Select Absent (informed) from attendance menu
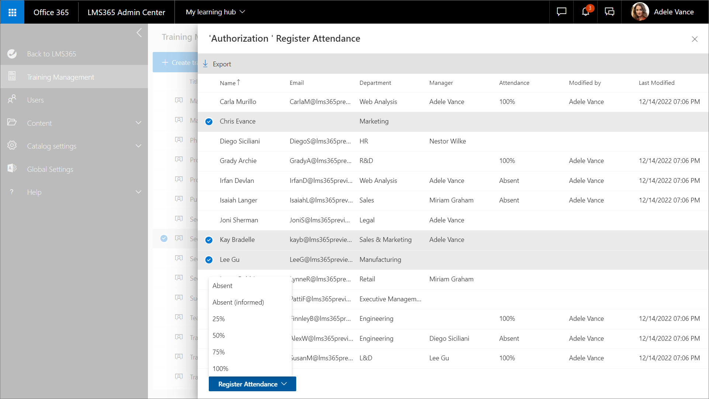 point(238,302)
